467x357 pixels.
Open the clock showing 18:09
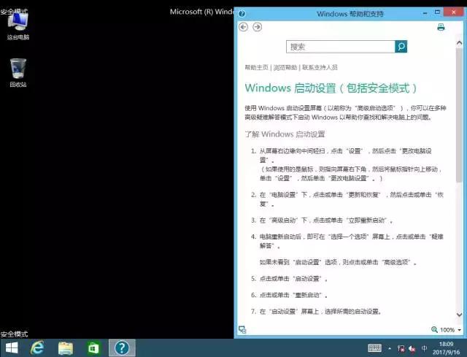pyautogui.click(x=446, y=348)
